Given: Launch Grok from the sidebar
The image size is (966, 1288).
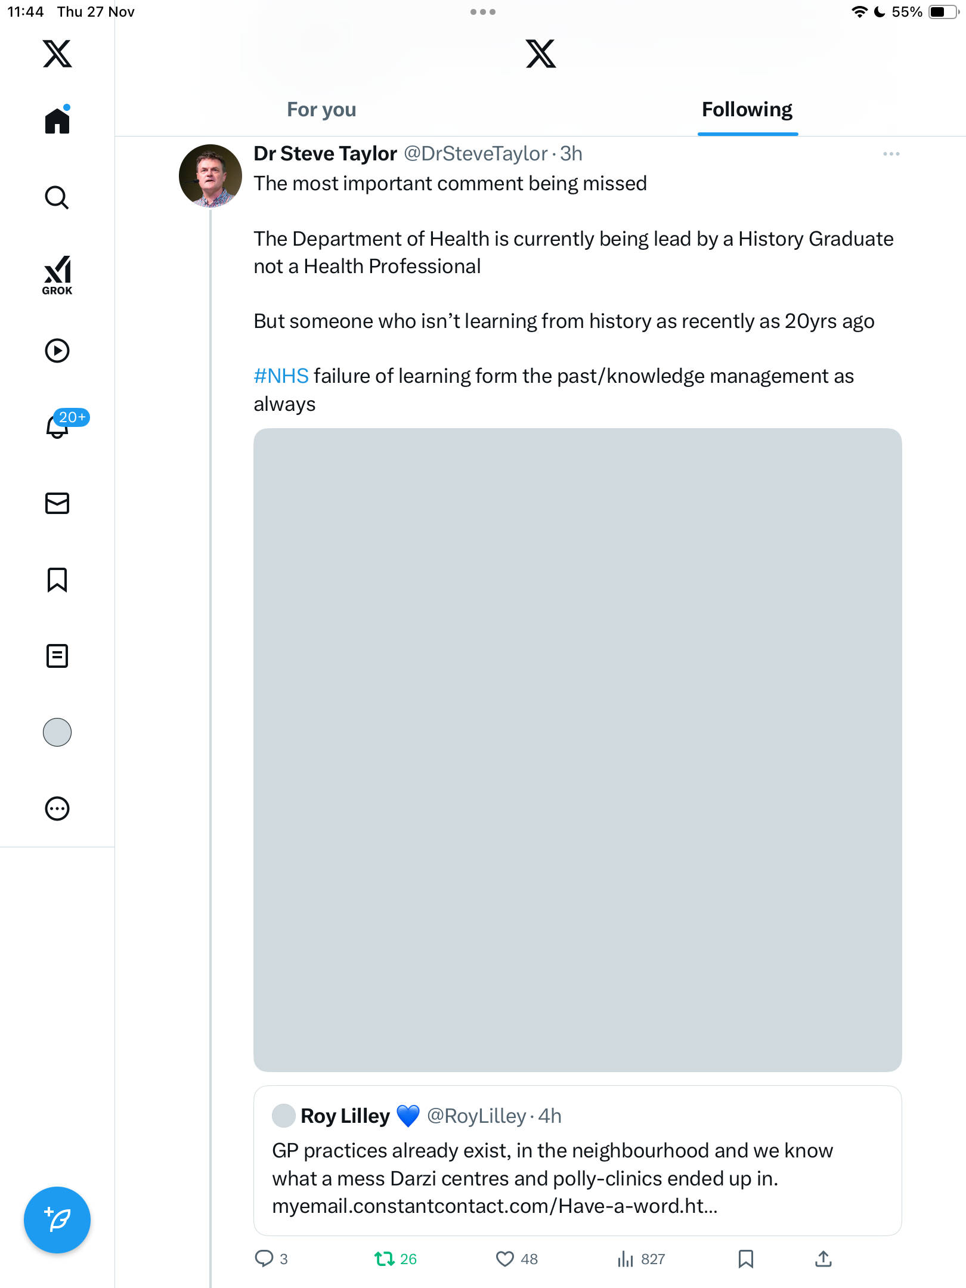Looking at the screenshot, I should (x=57, y=275).
